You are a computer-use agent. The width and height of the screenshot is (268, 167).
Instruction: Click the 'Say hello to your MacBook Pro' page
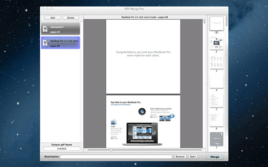tap(143, 122)
